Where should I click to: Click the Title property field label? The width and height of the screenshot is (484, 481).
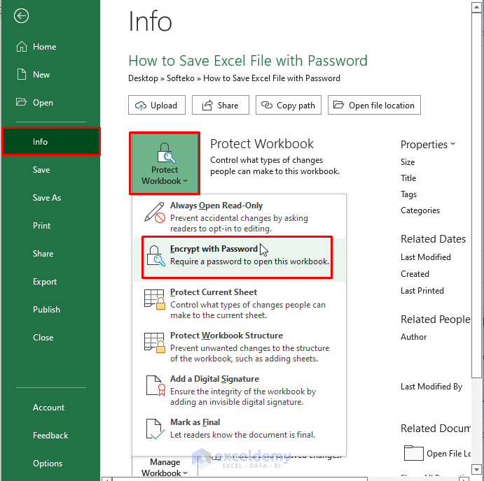coord(408,178)
